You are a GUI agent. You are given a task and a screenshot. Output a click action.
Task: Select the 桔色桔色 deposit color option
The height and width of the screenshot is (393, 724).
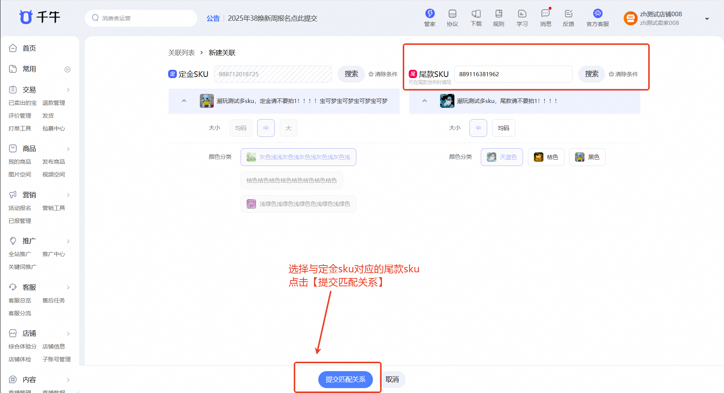pos(291,180)
